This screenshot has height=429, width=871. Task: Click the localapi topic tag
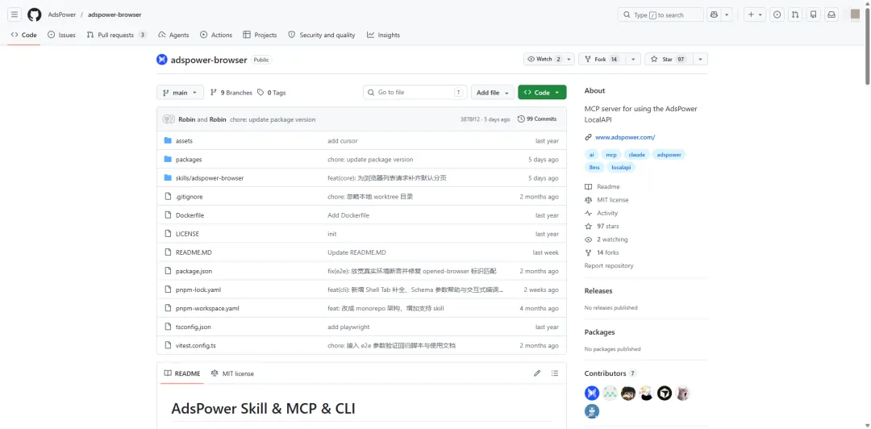tap(621, 167)
